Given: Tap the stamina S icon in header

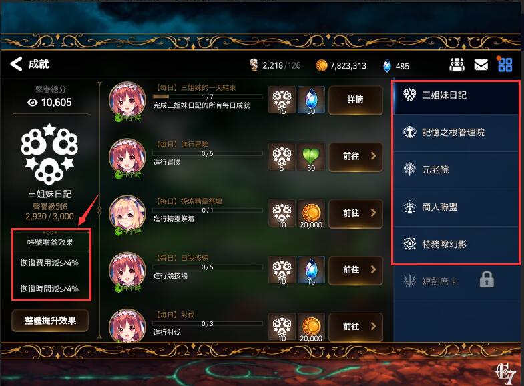Looking at the screenshot, I should pos(254,65).
